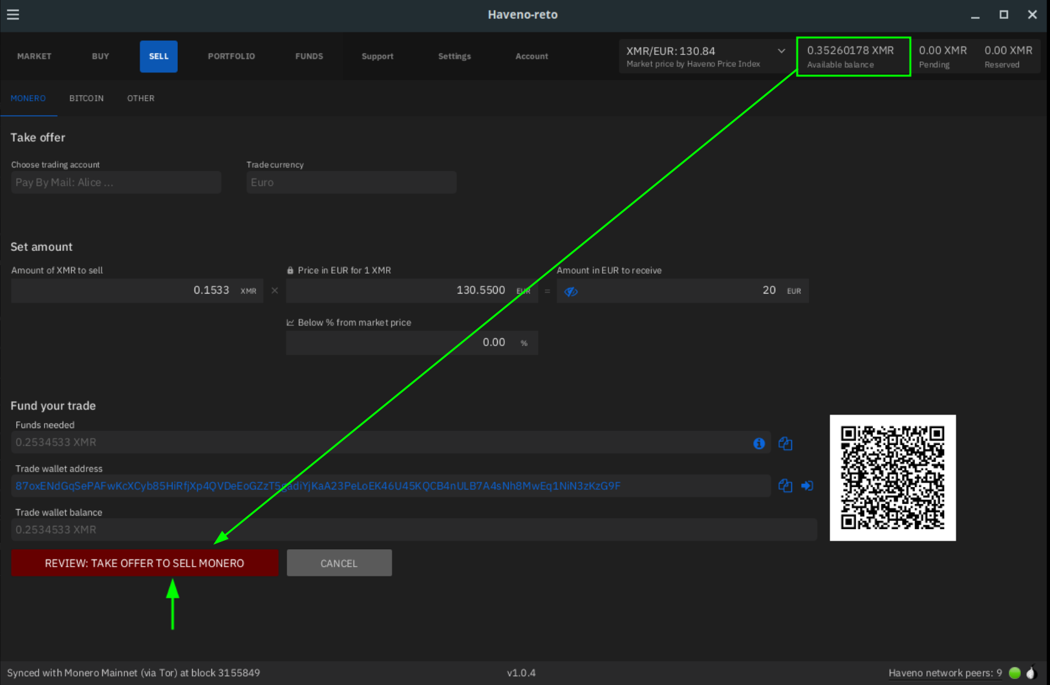Expand the XMR/EUR market price dropdown
Image resolution: width=1050 pixels, height=685 pixels.
[781, 51]
